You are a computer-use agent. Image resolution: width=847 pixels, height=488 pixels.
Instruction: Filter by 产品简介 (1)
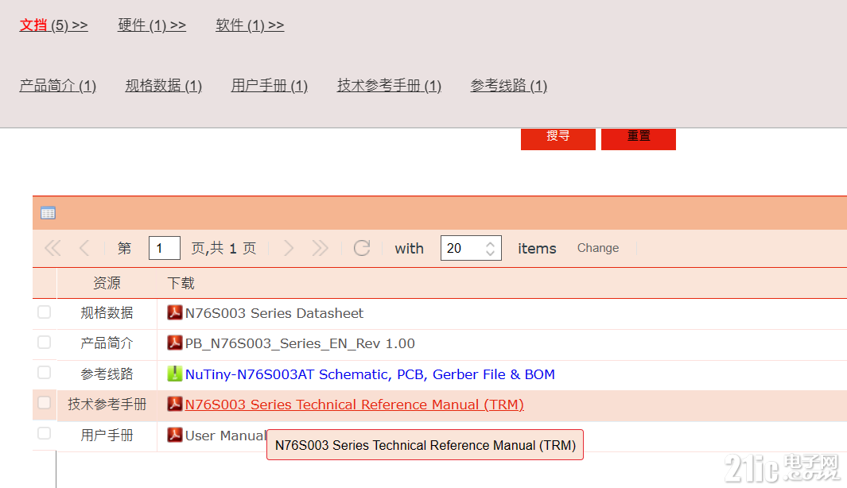[x=58, y=86]
